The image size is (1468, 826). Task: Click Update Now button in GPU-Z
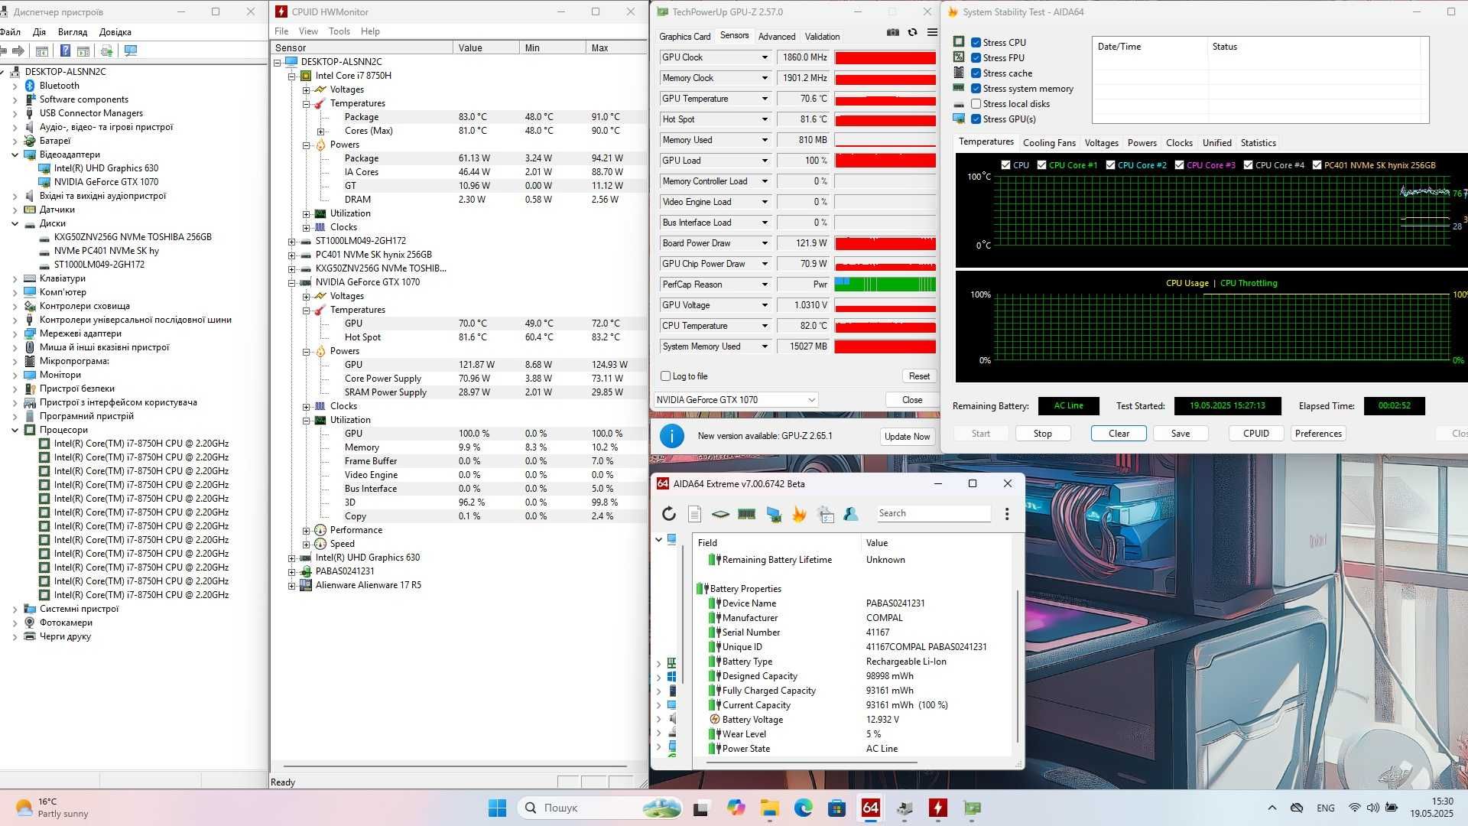click(907, 437)
